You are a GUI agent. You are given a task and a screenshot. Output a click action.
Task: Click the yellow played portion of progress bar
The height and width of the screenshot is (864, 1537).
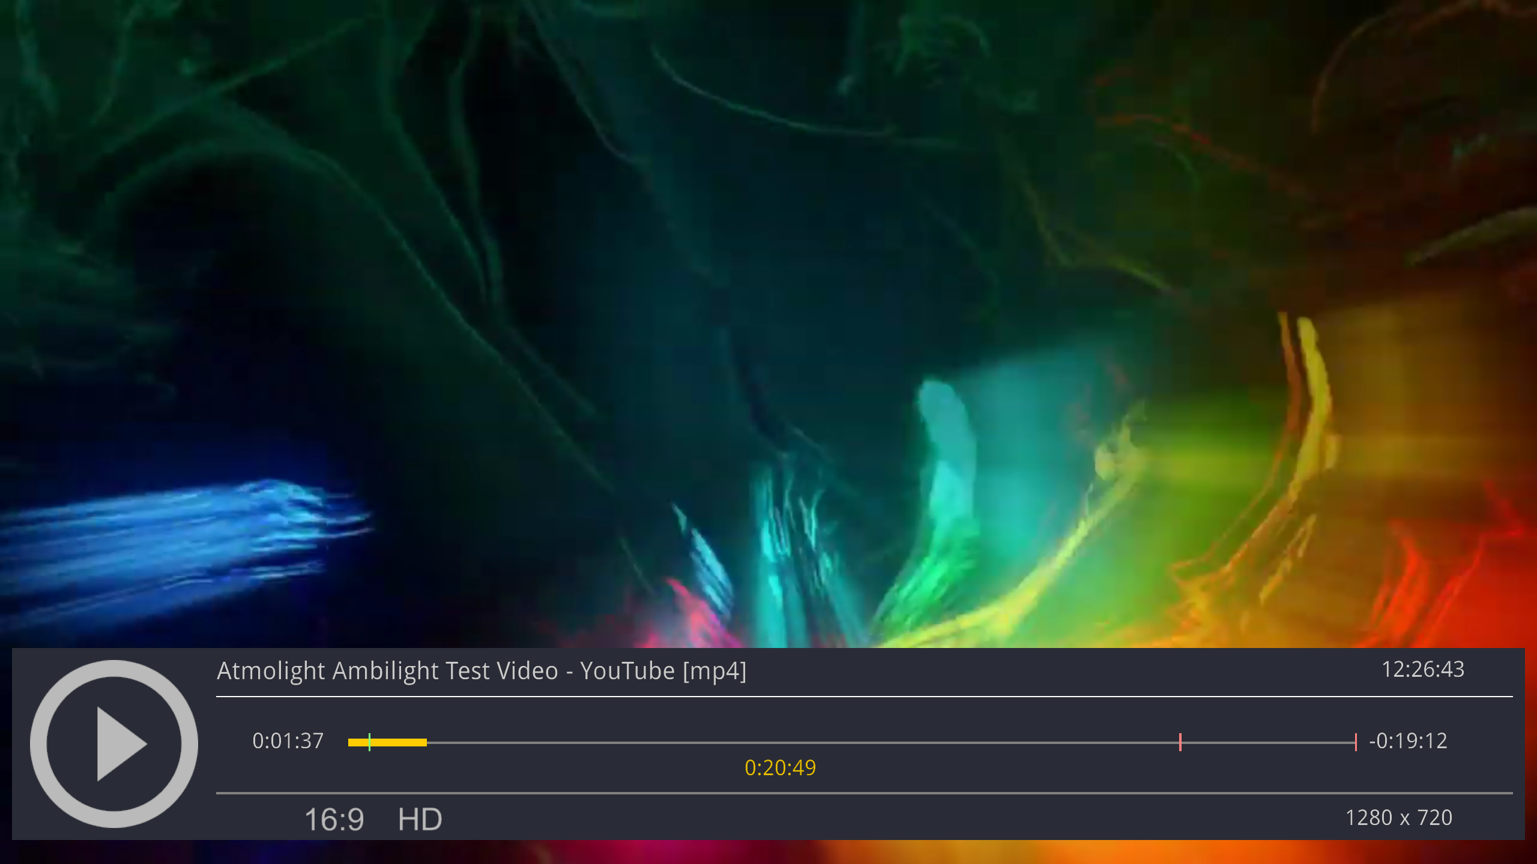399,743
